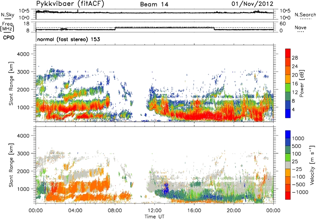Click the noise spike near 04:00 in sky panel
Screen dimensions: 316x219
tap(78, 11)
